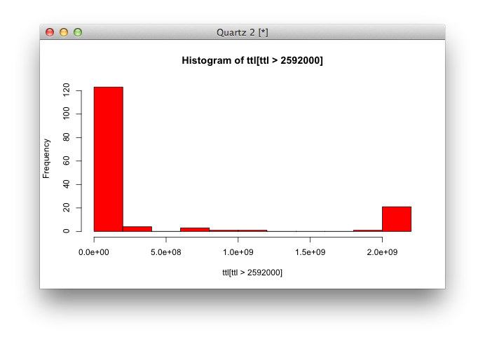485x344 pixels.
Task: Click the 5.0e+08 x-axis tick label
Action: [x=166, y=252]
